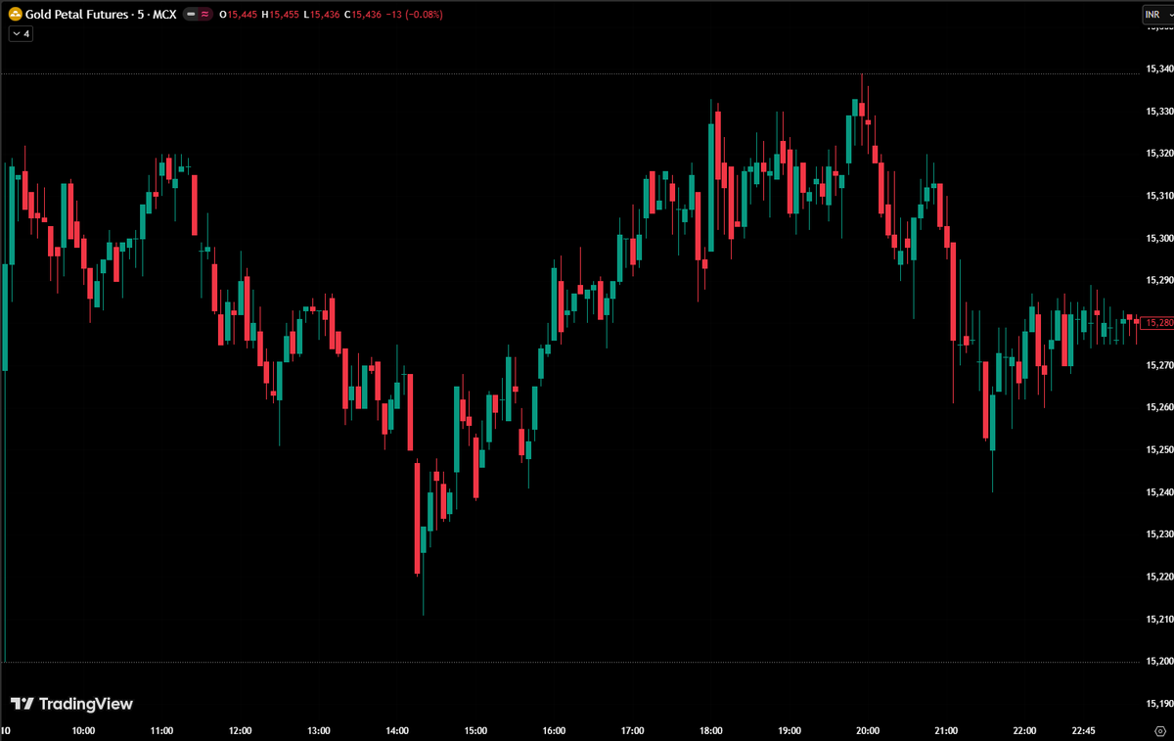Click the smiley emoji on the symbol name
Image resolution: width=1174 pixels, height=741 pixels.
coord(15,14)
